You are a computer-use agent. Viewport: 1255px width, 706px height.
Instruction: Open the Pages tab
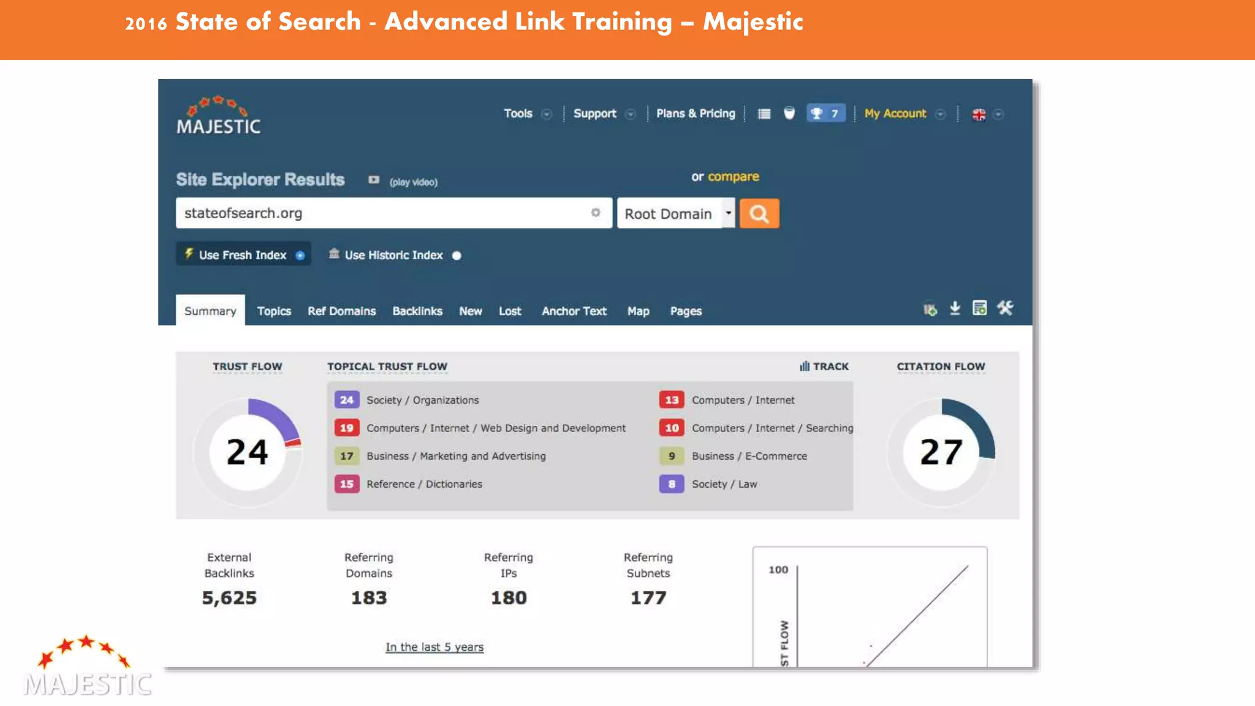point(686,311)
